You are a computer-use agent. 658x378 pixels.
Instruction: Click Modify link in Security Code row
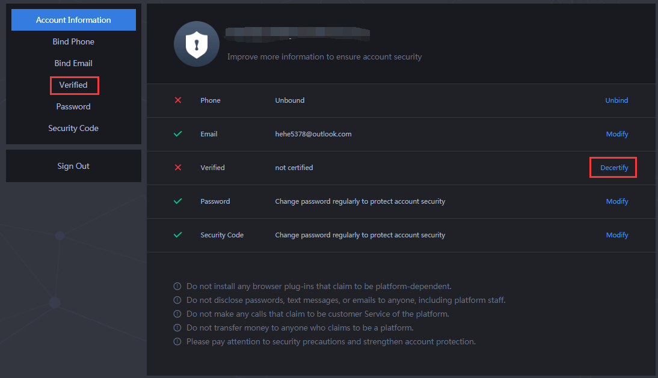click(617, 235)
